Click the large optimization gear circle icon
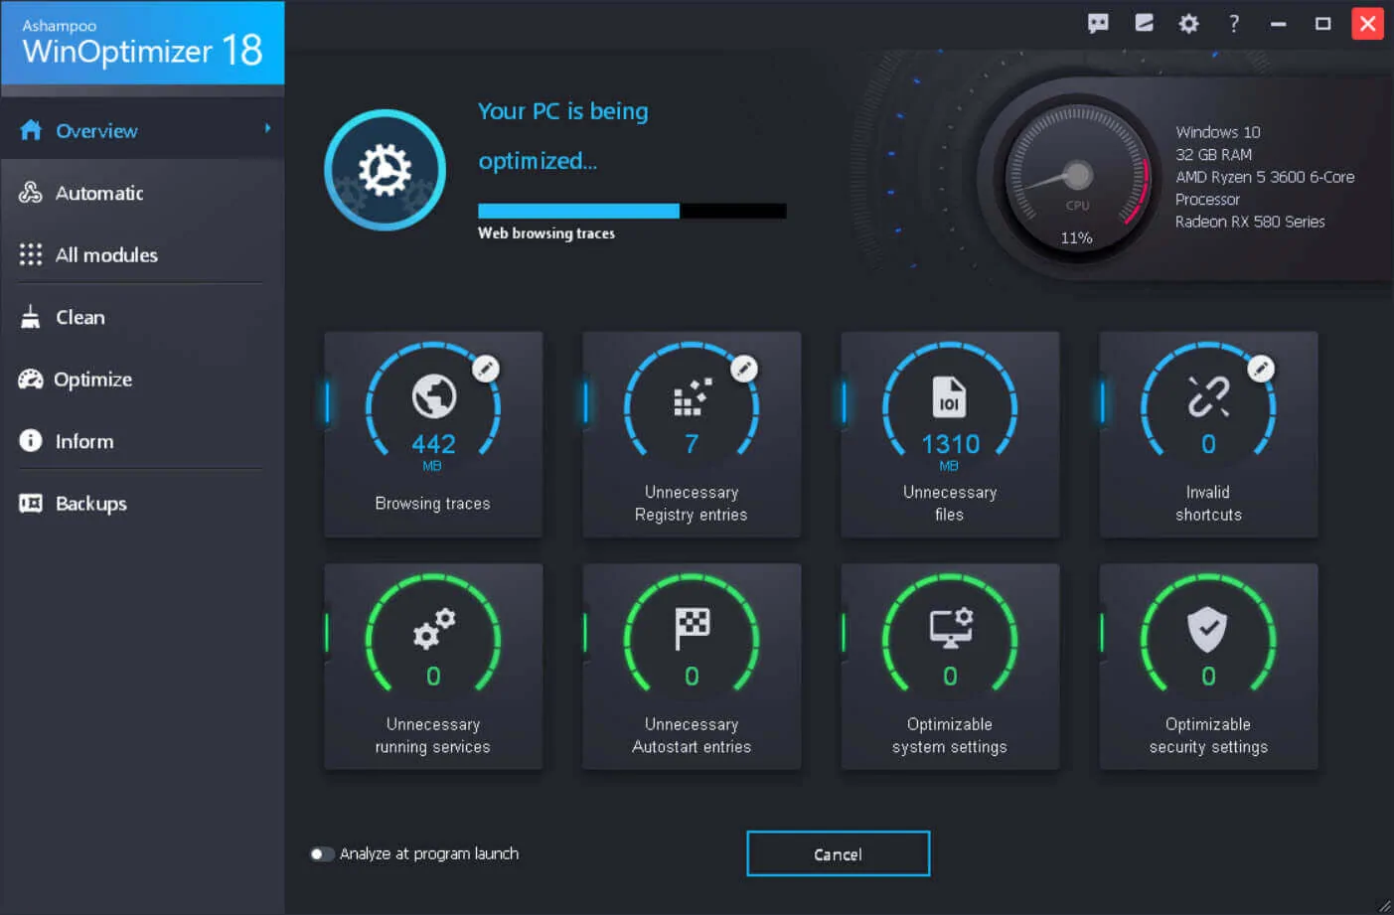The image size is (1394, 915). 385,170
